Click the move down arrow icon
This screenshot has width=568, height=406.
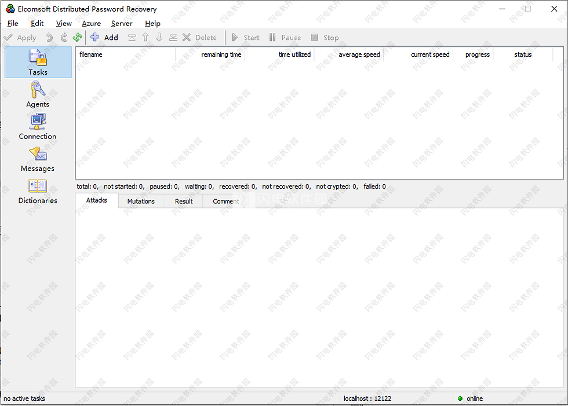click(159, 38)
